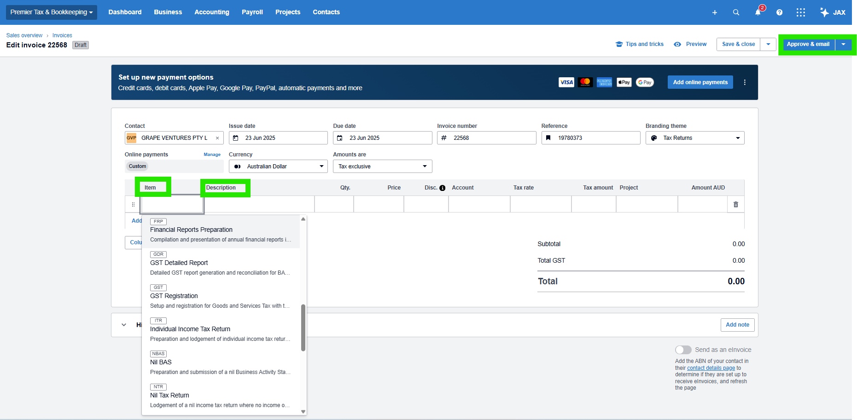Expand Save & close dropdown arrow
This screenshot has height=420, width=857.
coord(768,44)
